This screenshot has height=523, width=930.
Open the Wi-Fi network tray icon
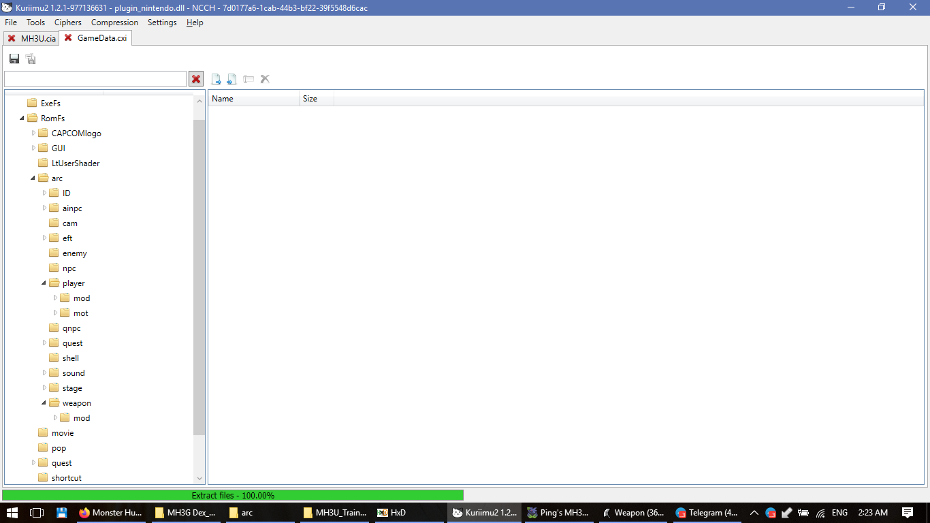820,513
